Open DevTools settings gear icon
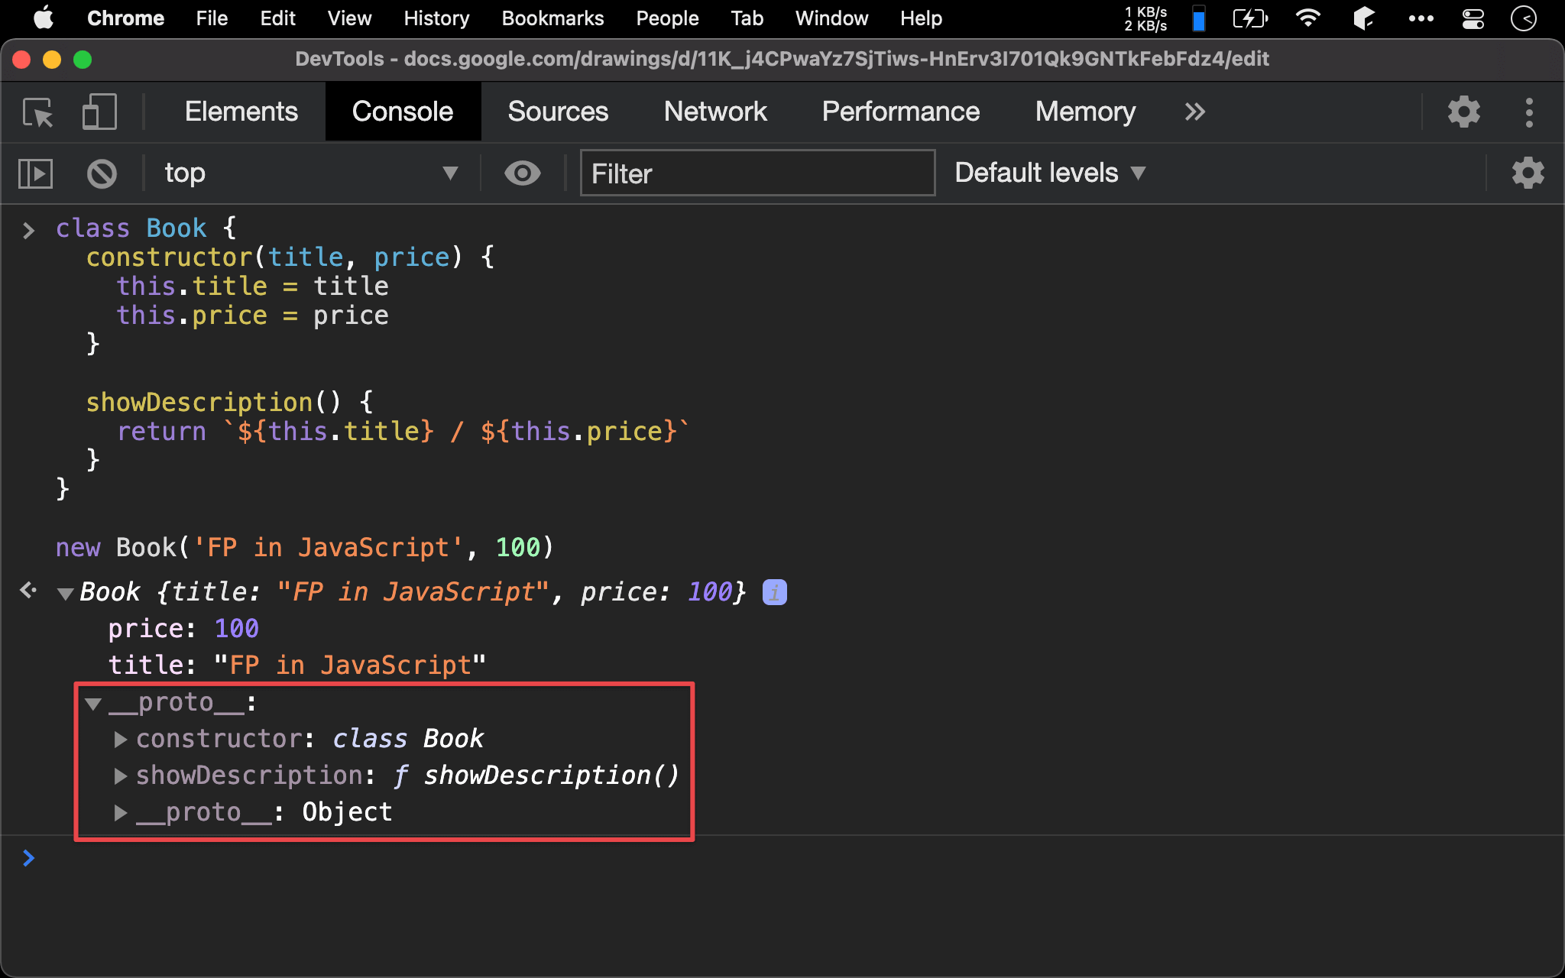The image size is (1565, 978). [1463, 112]
